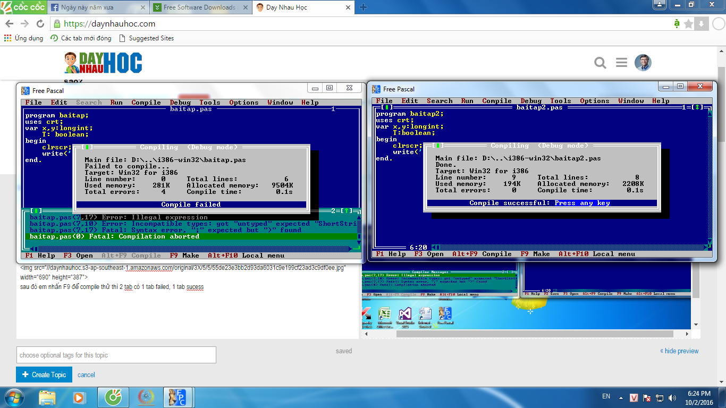The image size is (726, 408).
Task: Open the Compile menu in baitap2.pas window
Action: pos(496,101)
